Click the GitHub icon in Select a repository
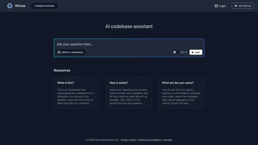The width and height of the screenshot is (258, 145). click(x=59, y=52)
